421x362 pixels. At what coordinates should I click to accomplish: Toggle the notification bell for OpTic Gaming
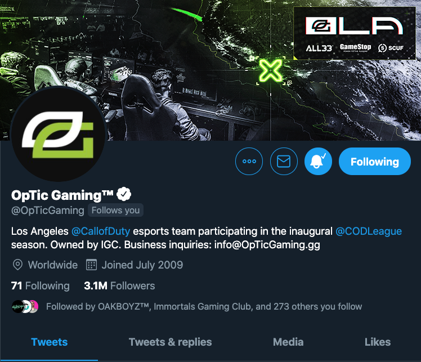point(318,162)
